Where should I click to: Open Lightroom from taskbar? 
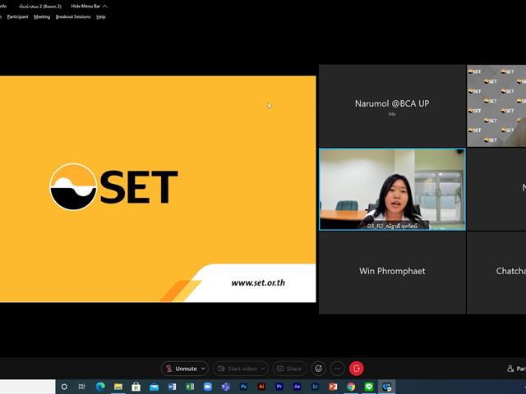pos(315,387)
